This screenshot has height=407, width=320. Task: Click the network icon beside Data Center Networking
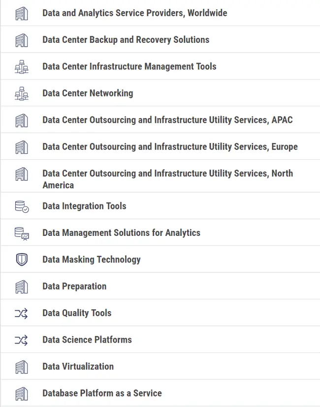pos(22,93)
